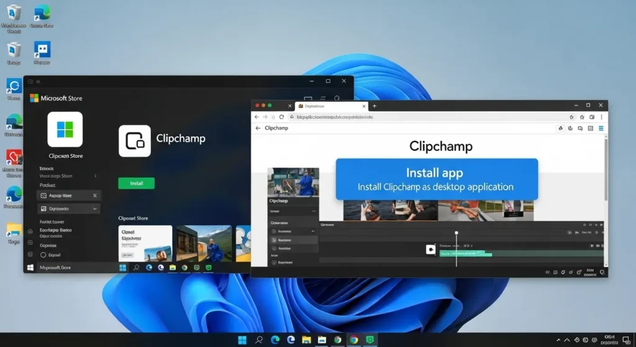Open the Clipchamp app icon in Microsoft Store

pos(135,141)
